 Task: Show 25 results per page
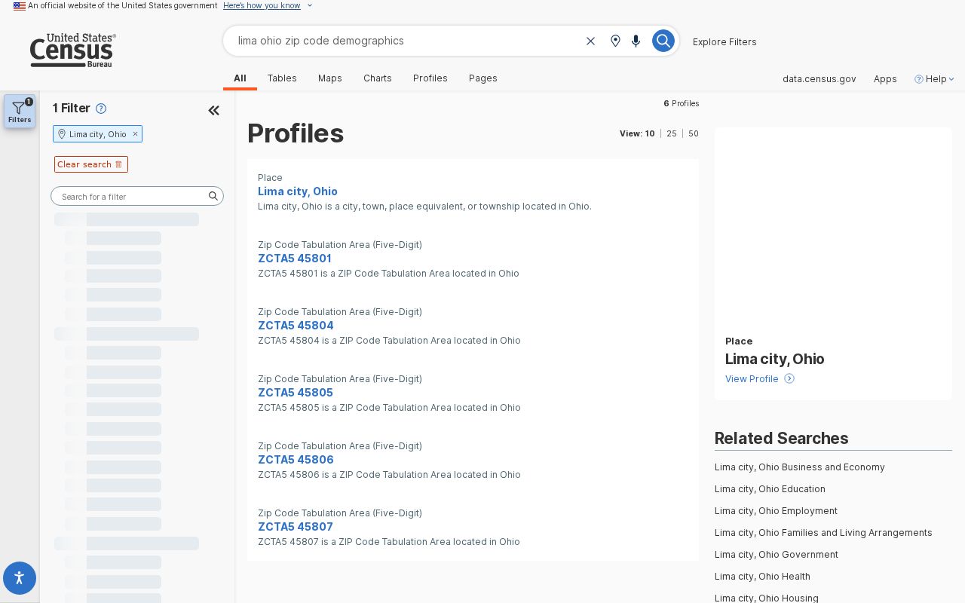coord(672,133)
